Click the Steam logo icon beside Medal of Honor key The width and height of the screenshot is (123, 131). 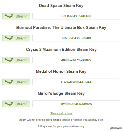pyautogui.click(x=9, y=82)
